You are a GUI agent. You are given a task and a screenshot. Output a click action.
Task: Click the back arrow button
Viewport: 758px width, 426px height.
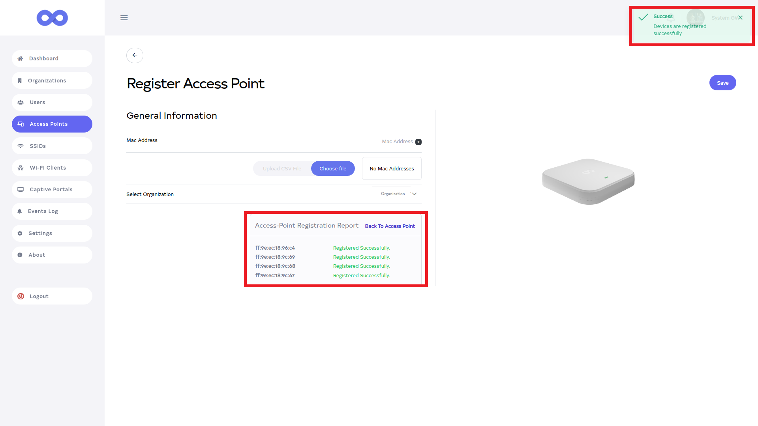pos(135,55)
